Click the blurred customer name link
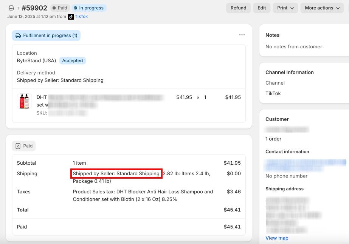Viewport: 349px width, 244px height. [287, 129]
